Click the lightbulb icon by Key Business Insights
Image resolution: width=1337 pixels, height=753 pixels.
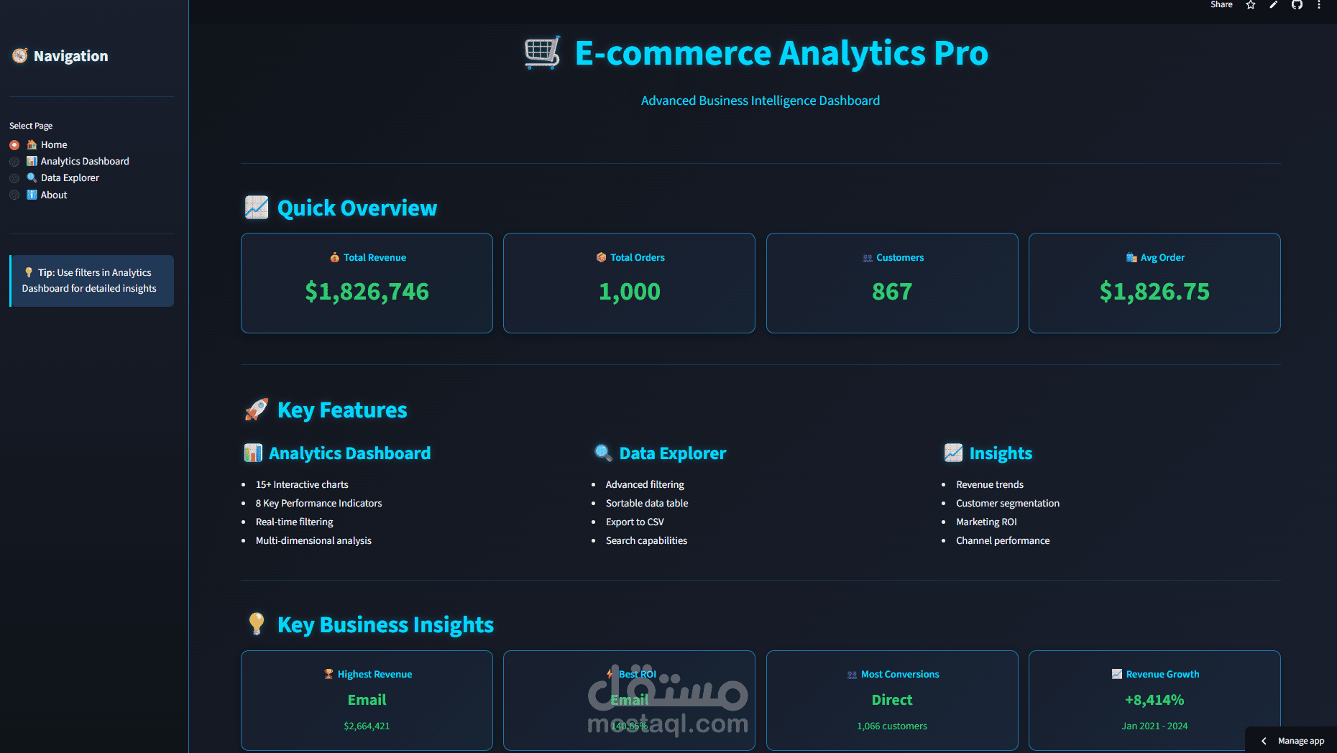(257, 624)
